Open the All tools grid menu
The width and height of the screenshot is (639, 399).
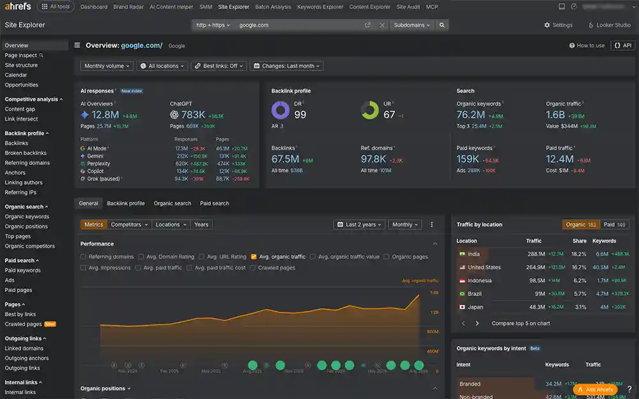point(56,6)
